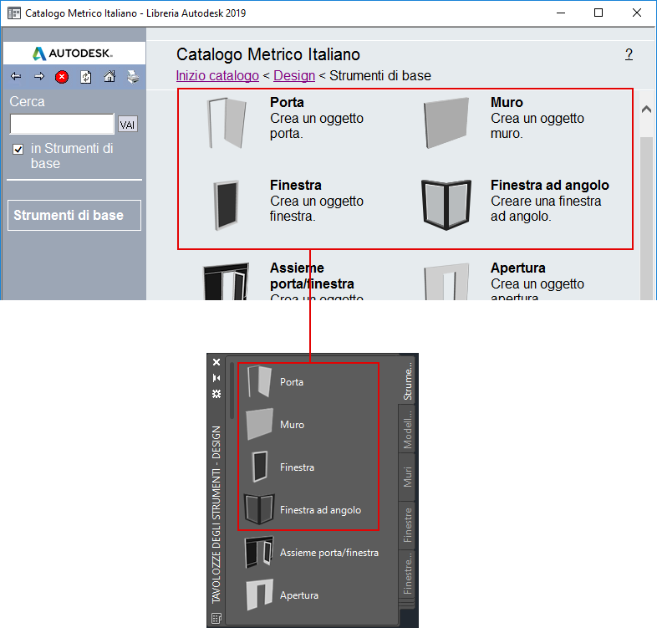Select the Apertura icon in catalog
The image size is (657, 628).
point(446,281)
